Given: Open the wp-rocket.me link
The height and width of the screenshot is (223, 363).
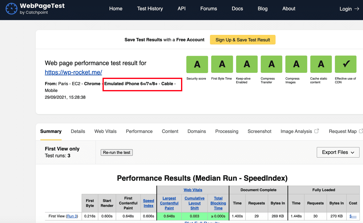Looking at the screenshot, I should (73, 72).
